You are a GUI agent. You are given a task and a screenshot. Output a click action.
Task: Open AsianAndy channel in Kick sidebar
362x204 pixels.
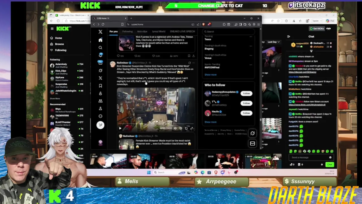[x=67, y=65]
